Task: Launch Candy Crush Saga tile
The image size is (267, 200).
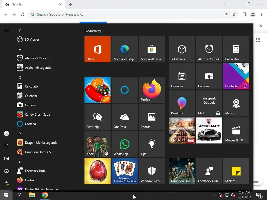Action: click(98, 90)
